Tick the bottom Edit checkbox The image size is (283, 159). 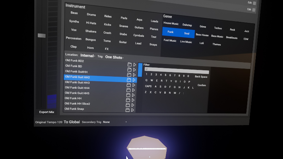coord(254,10)
